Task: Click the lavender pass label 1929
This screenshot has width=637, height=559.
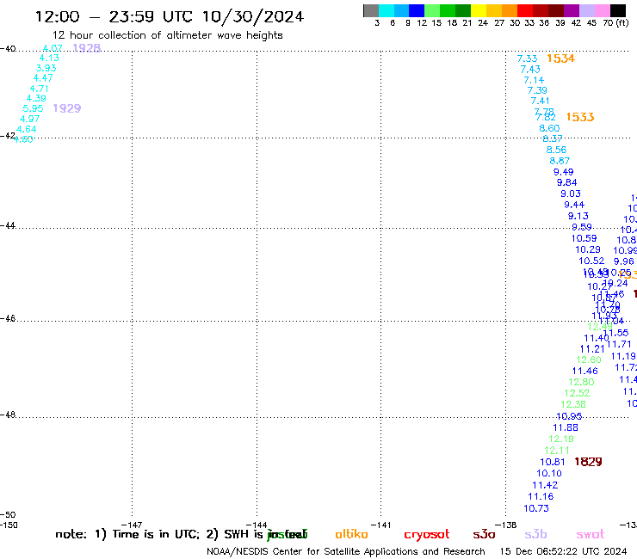Action: [67, 108]
